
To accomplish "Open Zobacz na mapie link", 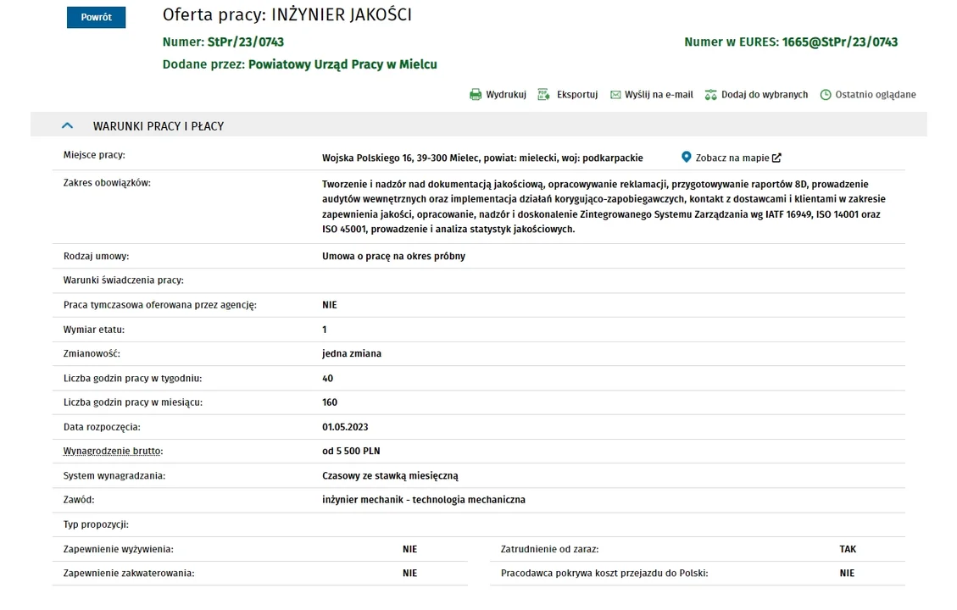I will pos(732,158).
